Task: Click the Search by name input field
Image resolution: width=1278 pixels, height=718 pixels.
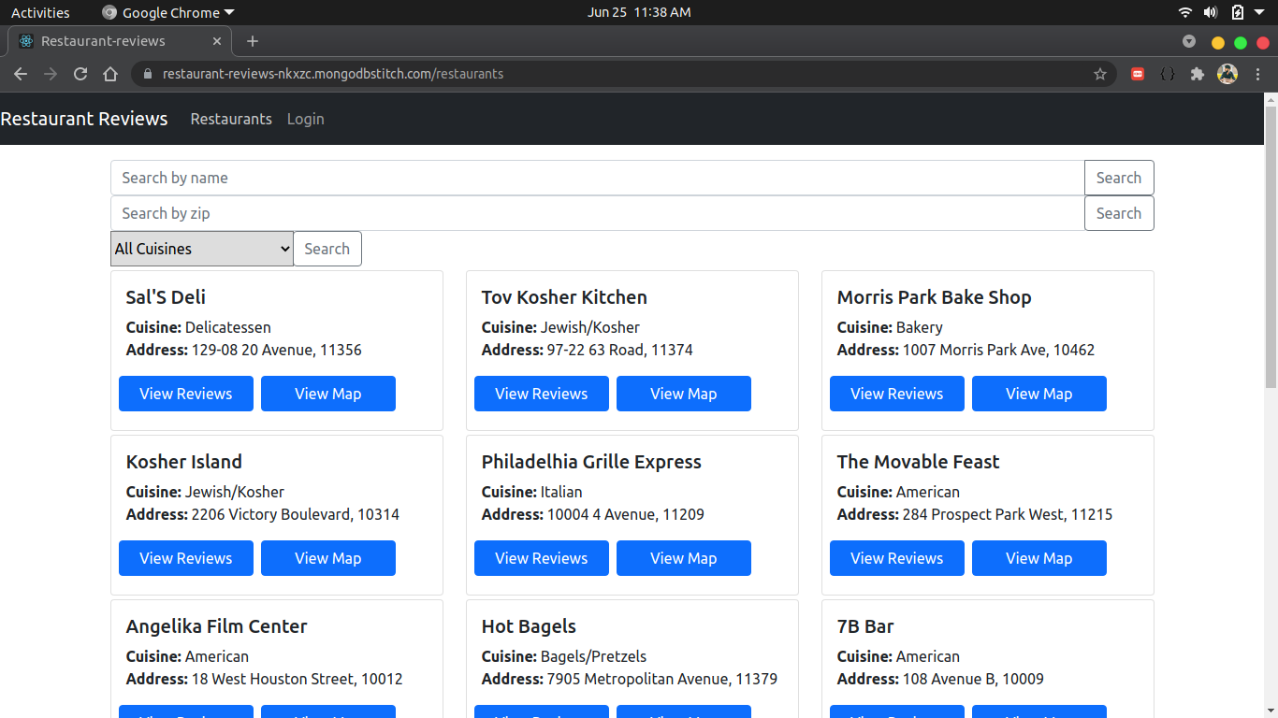Action: (597, 178)
